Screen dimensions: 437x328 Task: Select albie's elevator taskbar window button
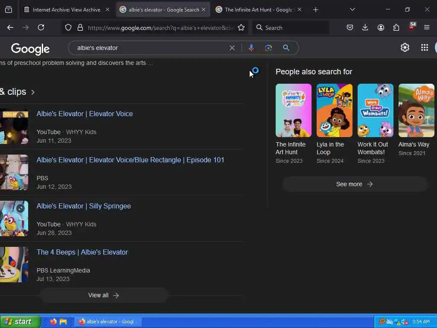tap(109, 322)
